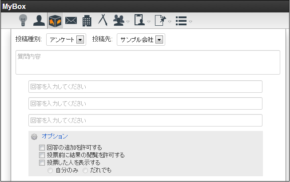This screenshot has height=182, width=290.
Task: Select the だれでも radio button
Action: pos(85,170)
